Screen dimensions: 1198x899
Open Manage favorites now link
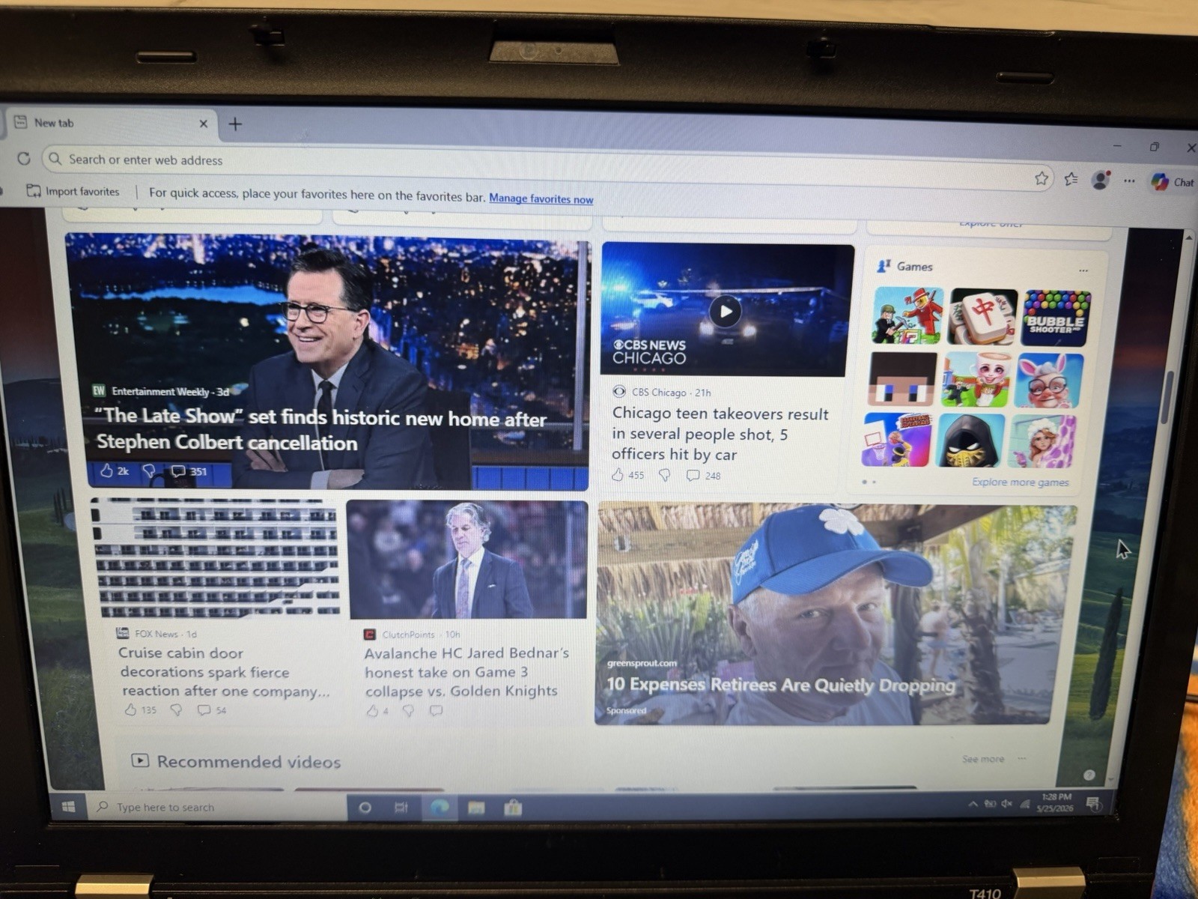tap(541, 199)
